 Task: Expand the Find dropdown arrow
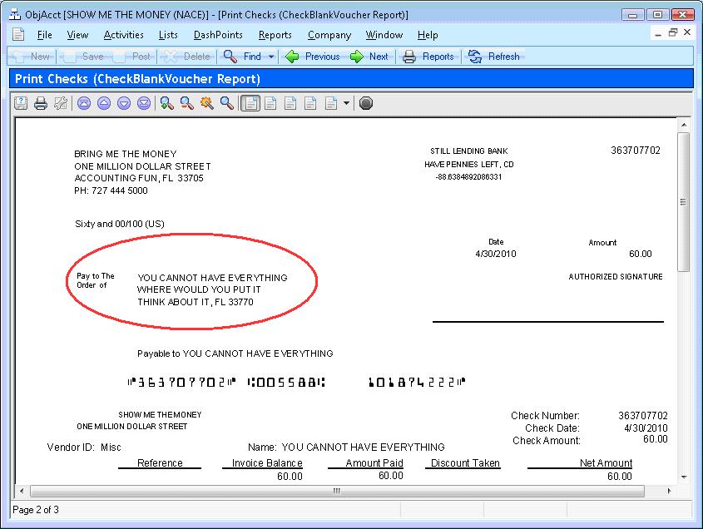click(271, 57)
